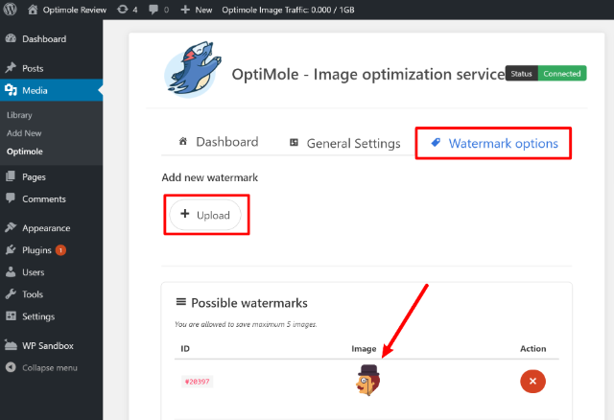The width and height of the screenshot is (614, 420).
Task: Open the Add New media submenu link
Action: pyautogui.click(x=24, y=133)
